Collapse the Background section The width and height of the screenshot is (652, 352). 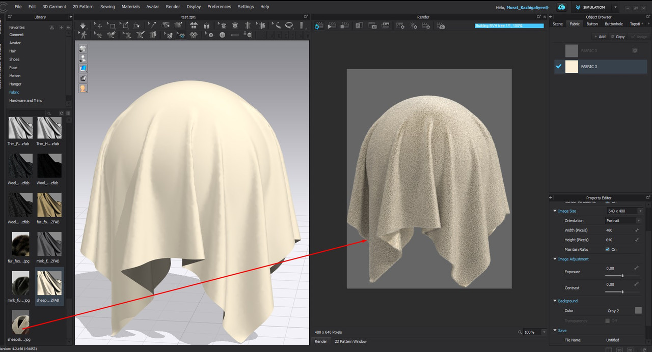coord(555,301)
